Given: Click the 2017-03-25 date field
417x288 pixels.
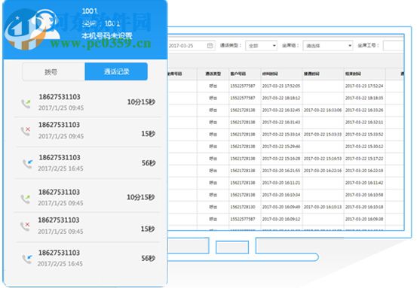Looking at the screenshot, I should (x=191, y=46).
